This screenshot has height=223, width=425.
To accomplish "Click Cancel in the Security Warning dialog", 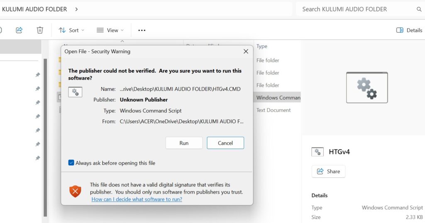I will tap(225, 143).
